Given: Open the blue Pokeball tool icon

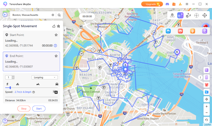Looking at the screenshot, I should [x=168, y=31].
